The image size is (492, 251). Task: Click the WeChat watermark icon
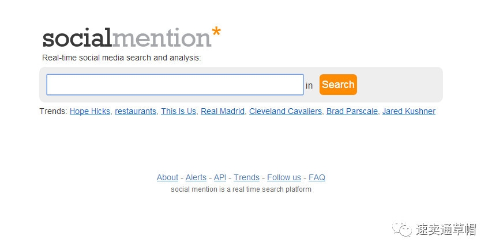(x=402, y=229)
